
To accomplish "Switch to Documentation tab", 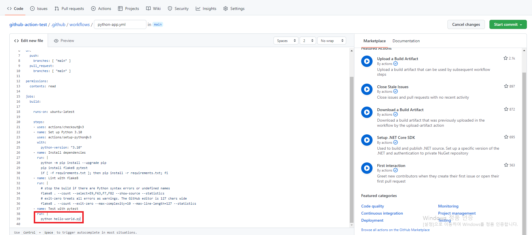I will [x=406, y=41].
